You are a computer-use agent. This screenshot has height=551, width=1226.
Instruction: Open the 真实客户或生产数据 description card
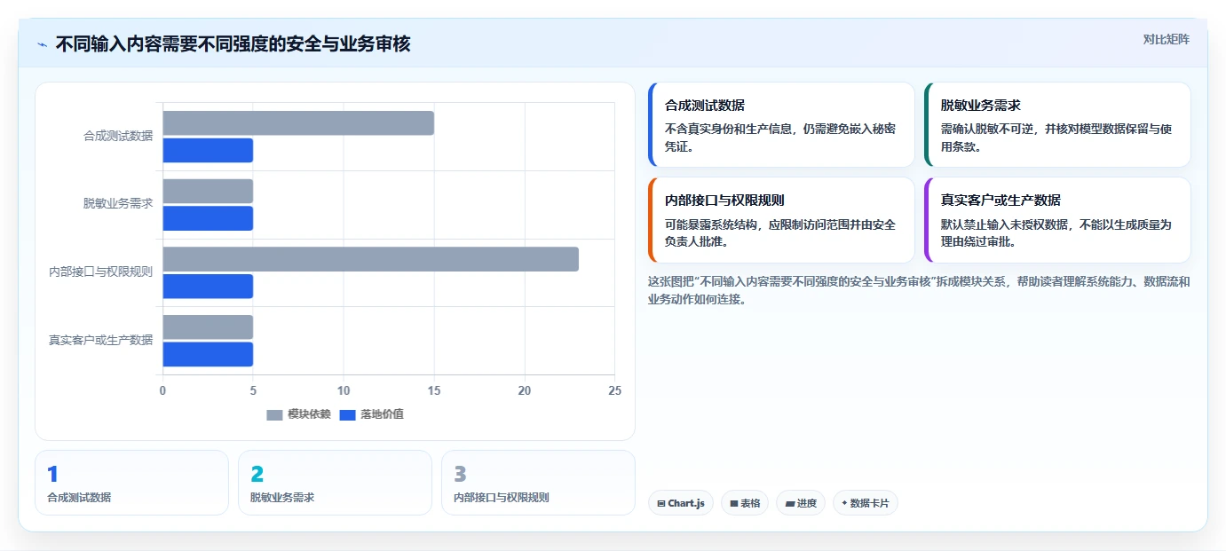click(x=1057, y=220)
